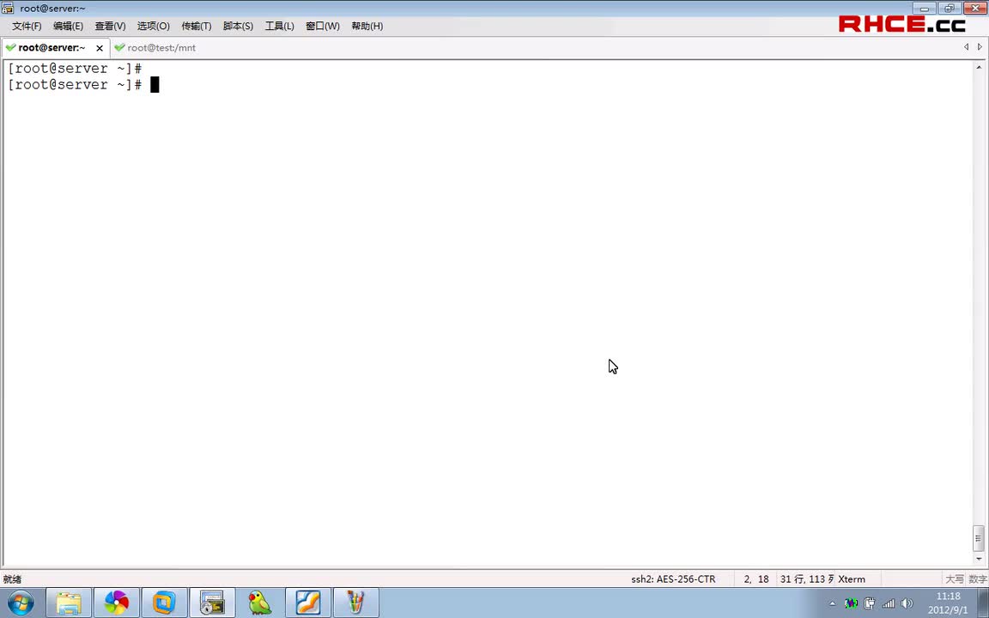The image size is (989, 618).
Task: Click the SecureCRT window title icon
Action: 8,9
